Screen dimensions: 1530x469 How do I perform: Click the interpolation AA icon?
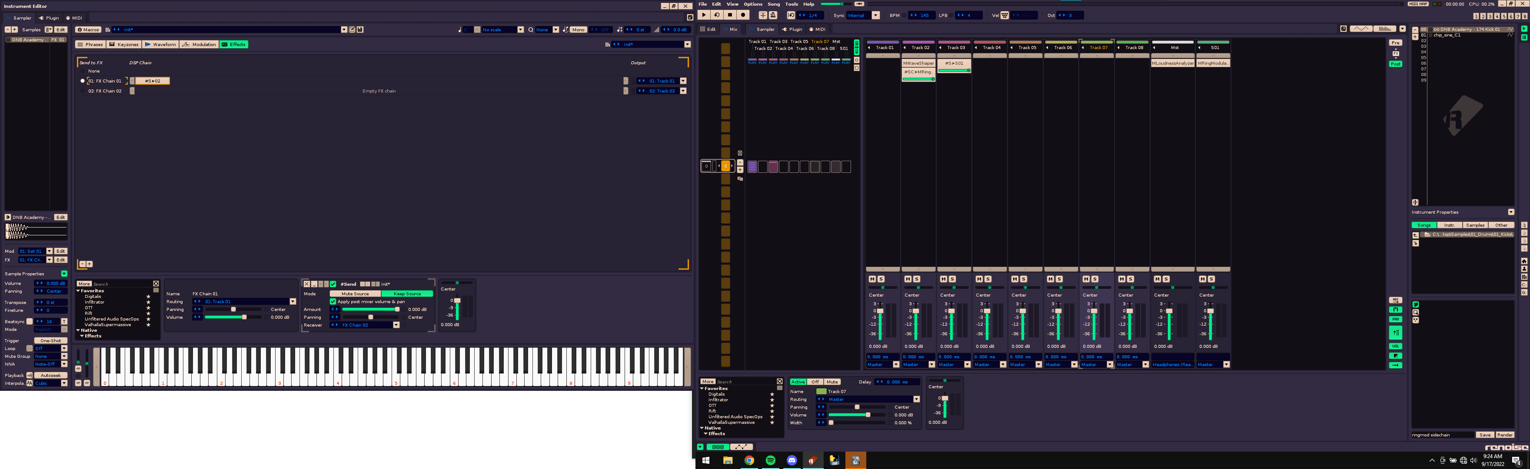[x=30, y=383]
